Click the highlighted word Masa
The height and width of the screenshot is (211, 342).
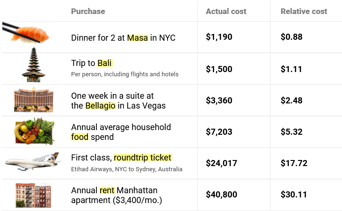pos(138,38)
